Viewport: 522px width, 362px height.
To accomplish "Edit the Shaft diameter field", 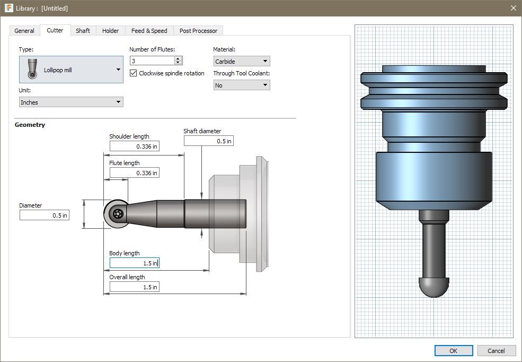I will [x=209, y=141].
